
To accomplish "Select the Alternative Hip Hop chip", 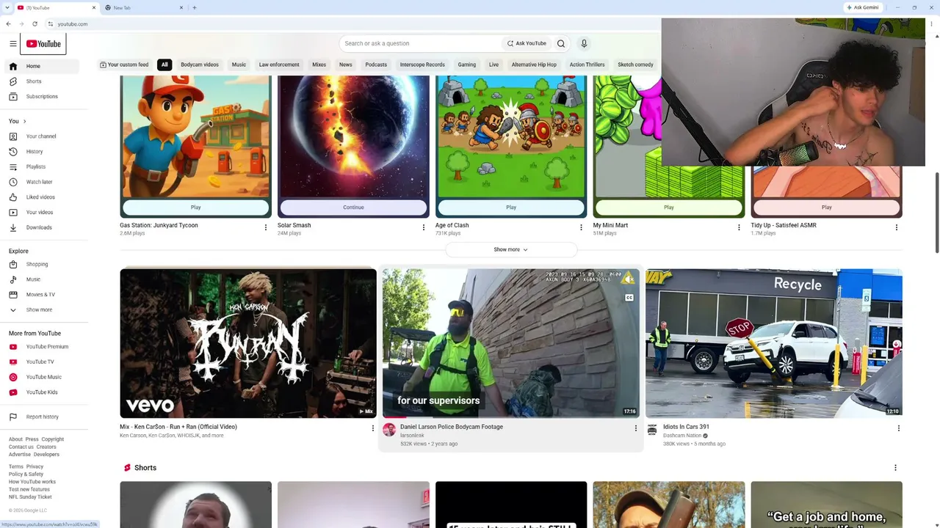I will [x=534, y=65].
